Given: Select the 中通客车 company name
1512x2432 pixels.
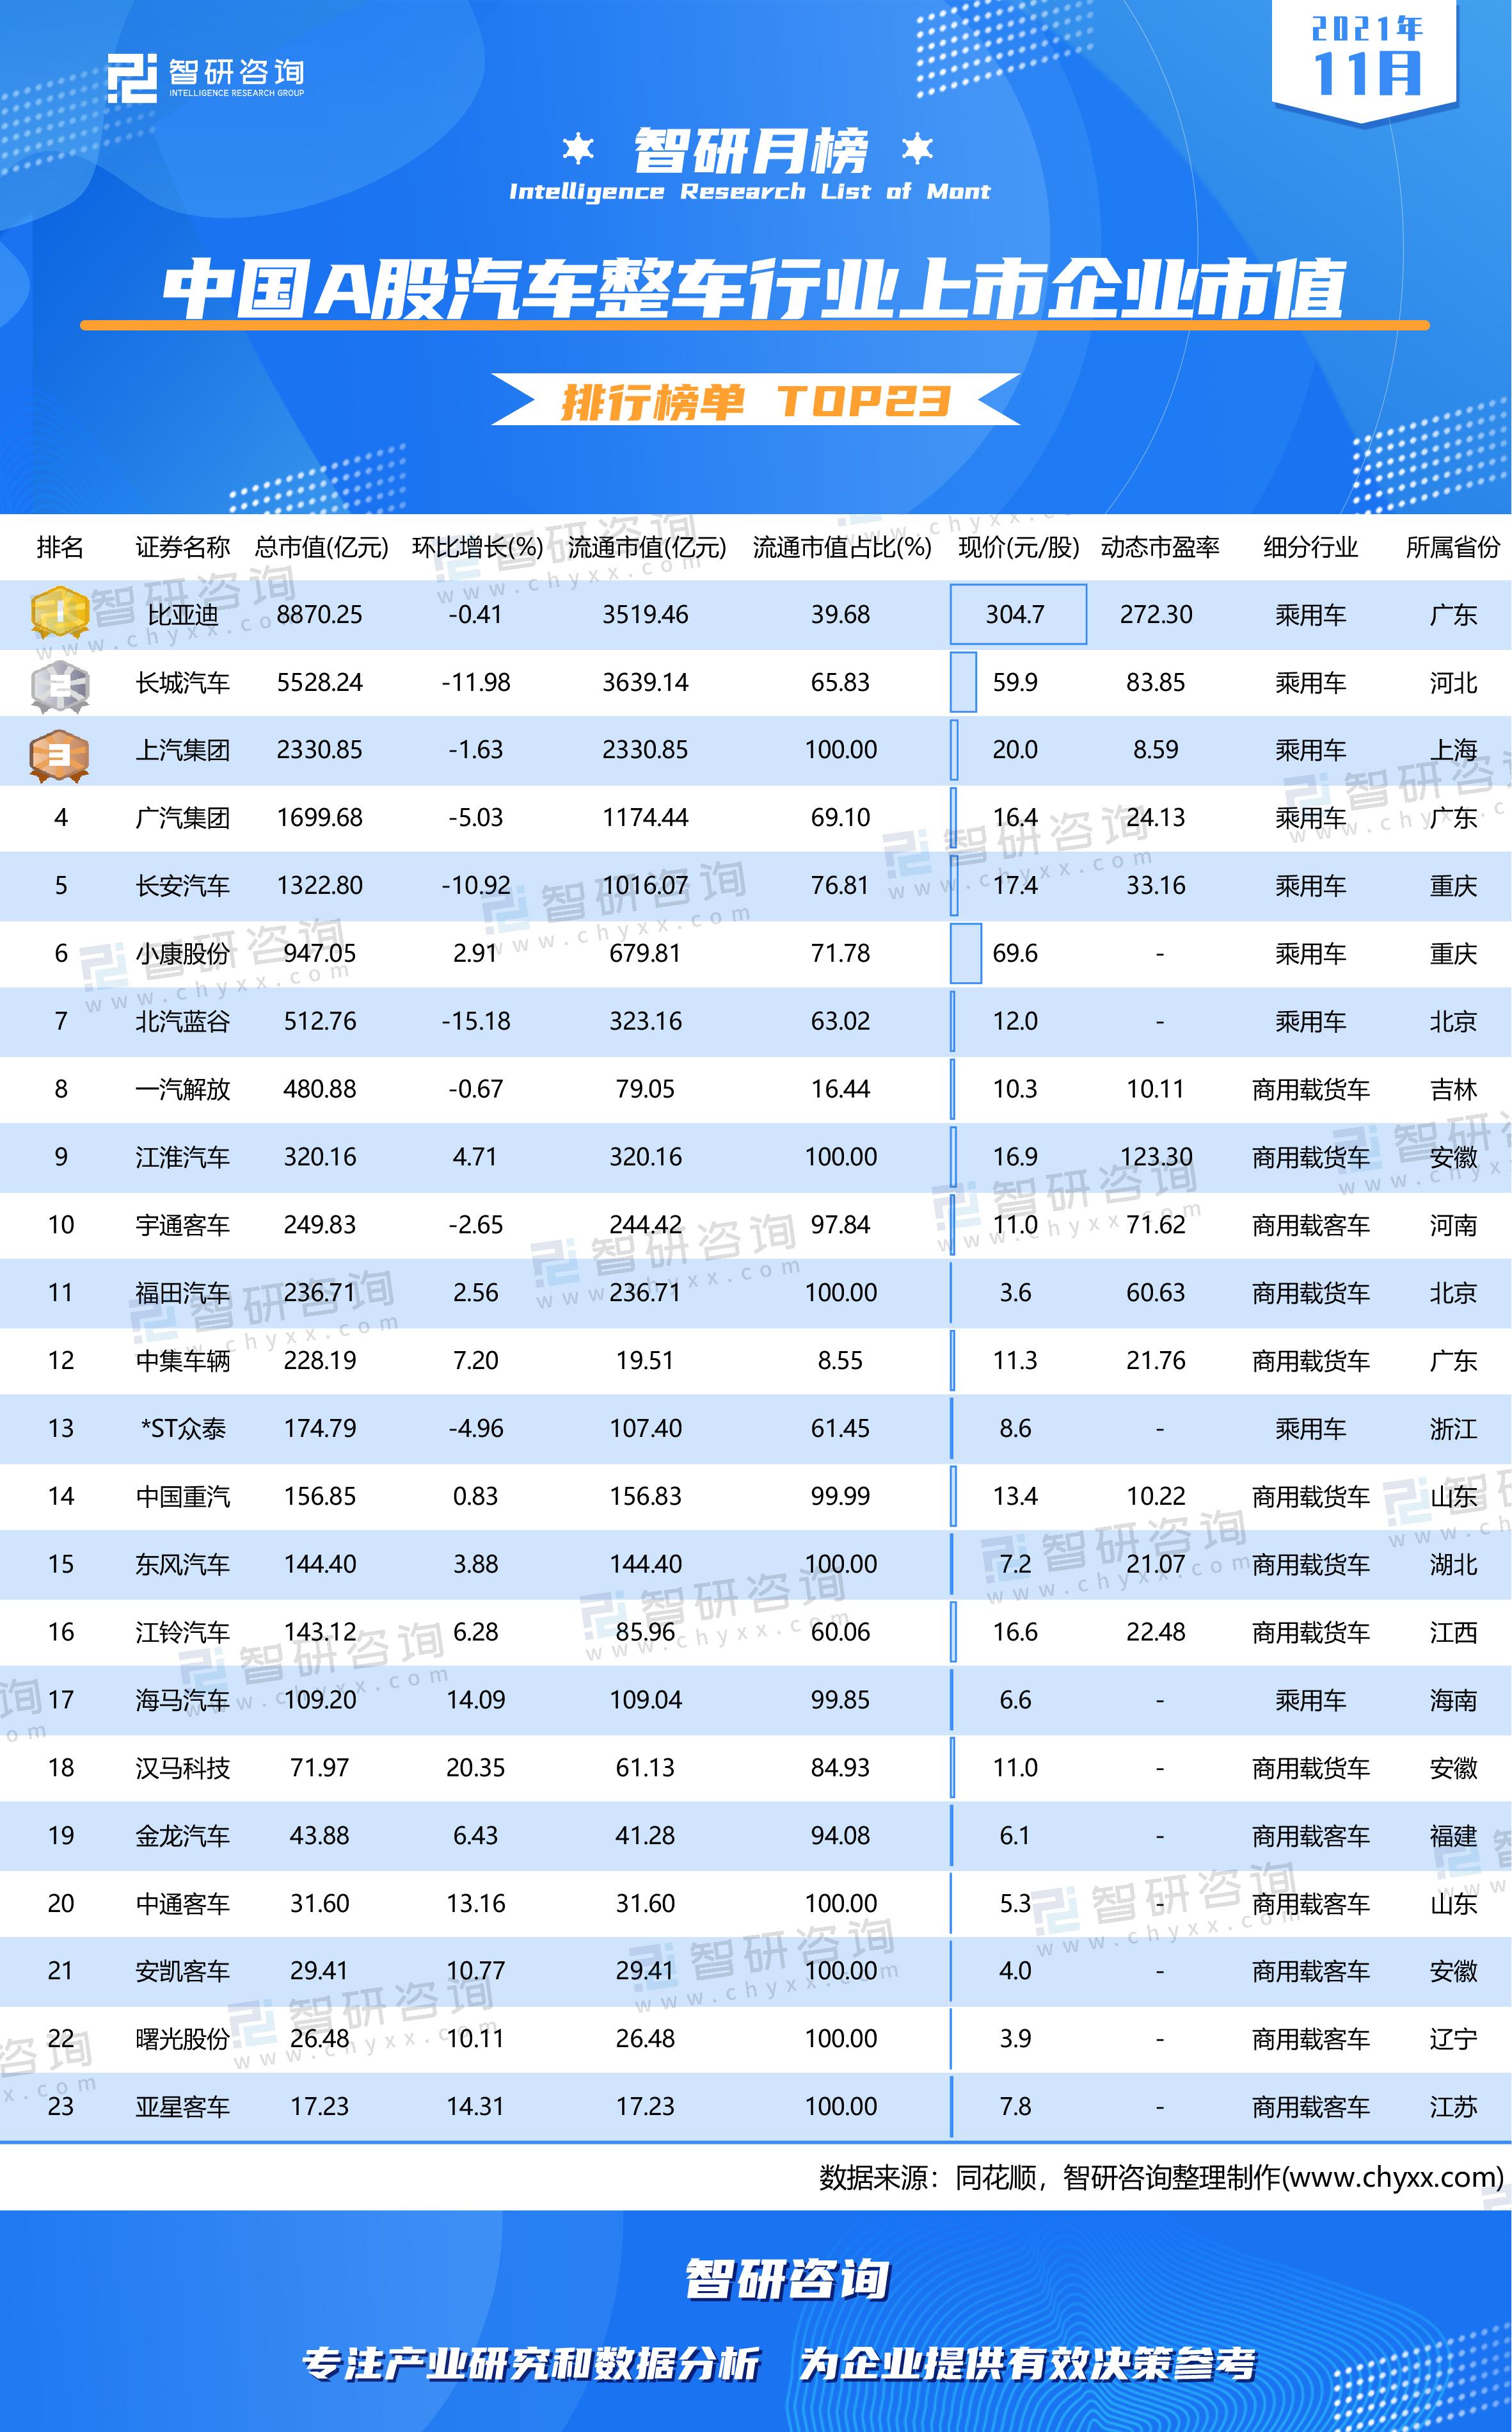Looking at the screenshot, I should pos(183,1903).
